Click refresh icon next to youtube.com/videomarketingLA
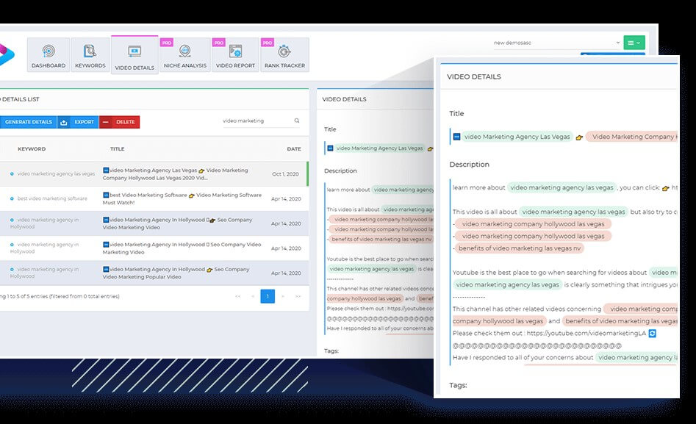Viewport: 696px width, 424px height. [x=652, y=334]
